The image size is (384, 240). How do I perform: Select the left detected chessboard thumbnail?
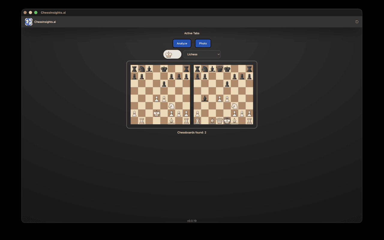[160, 94]
